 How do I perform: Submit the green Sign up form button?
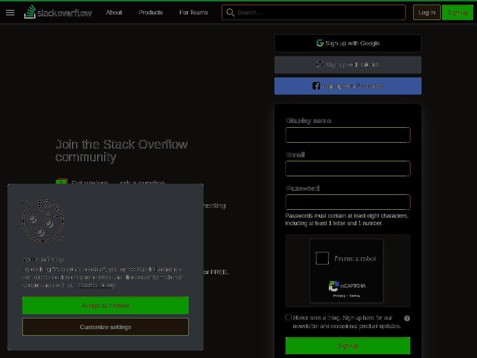coord(348,346)
